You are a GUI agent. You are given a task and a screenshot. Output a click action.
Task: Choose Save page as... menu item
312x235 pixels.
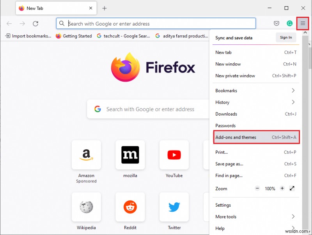256,164
